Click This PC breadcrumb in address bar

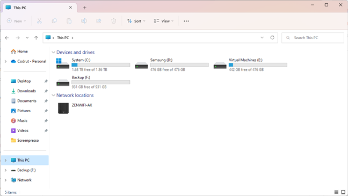[63, 38]
